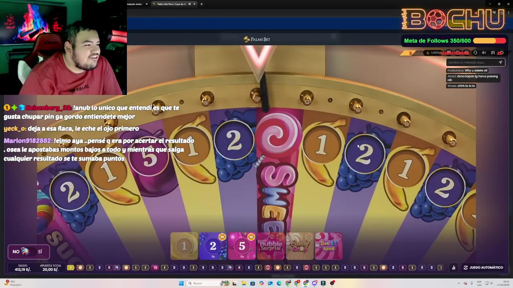The height and width of the screenshot is (288, 513).
Task: Click the Apuesta Total 20,00 S/. display
Action: tap(50, 268)
